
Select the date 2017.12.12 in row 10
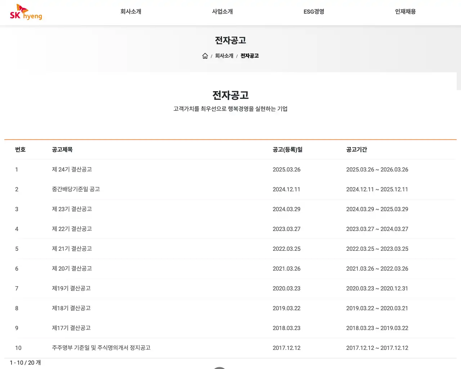(286, 348)
